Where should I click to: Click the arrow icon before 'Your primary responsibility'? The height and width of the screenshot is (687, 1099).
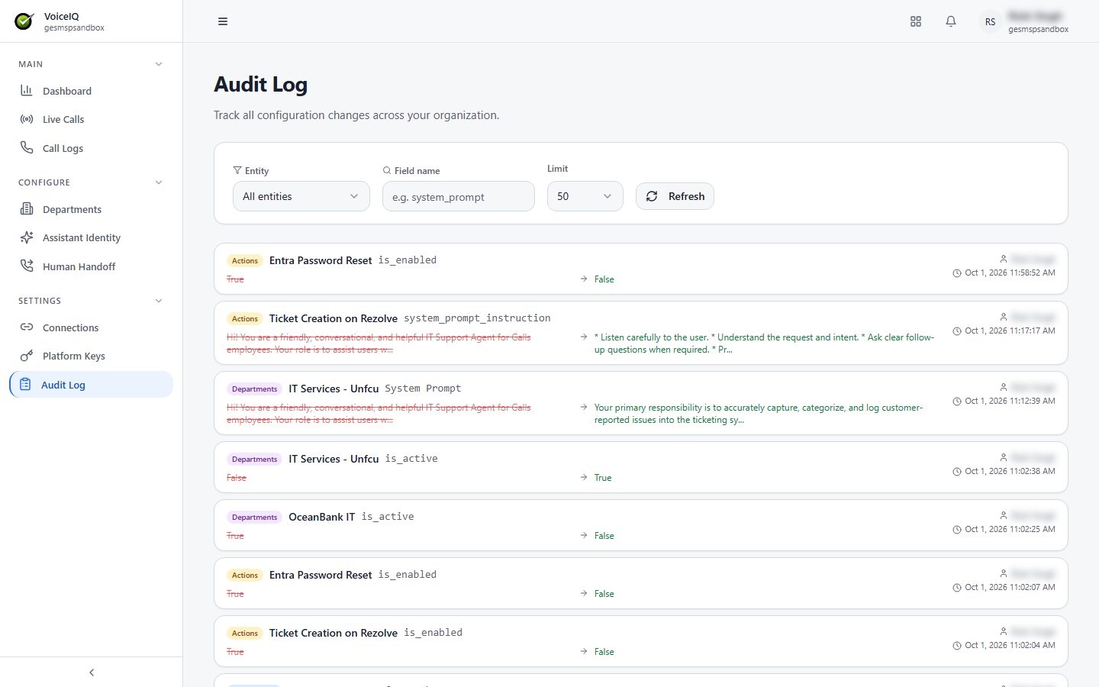coord(584,408)
